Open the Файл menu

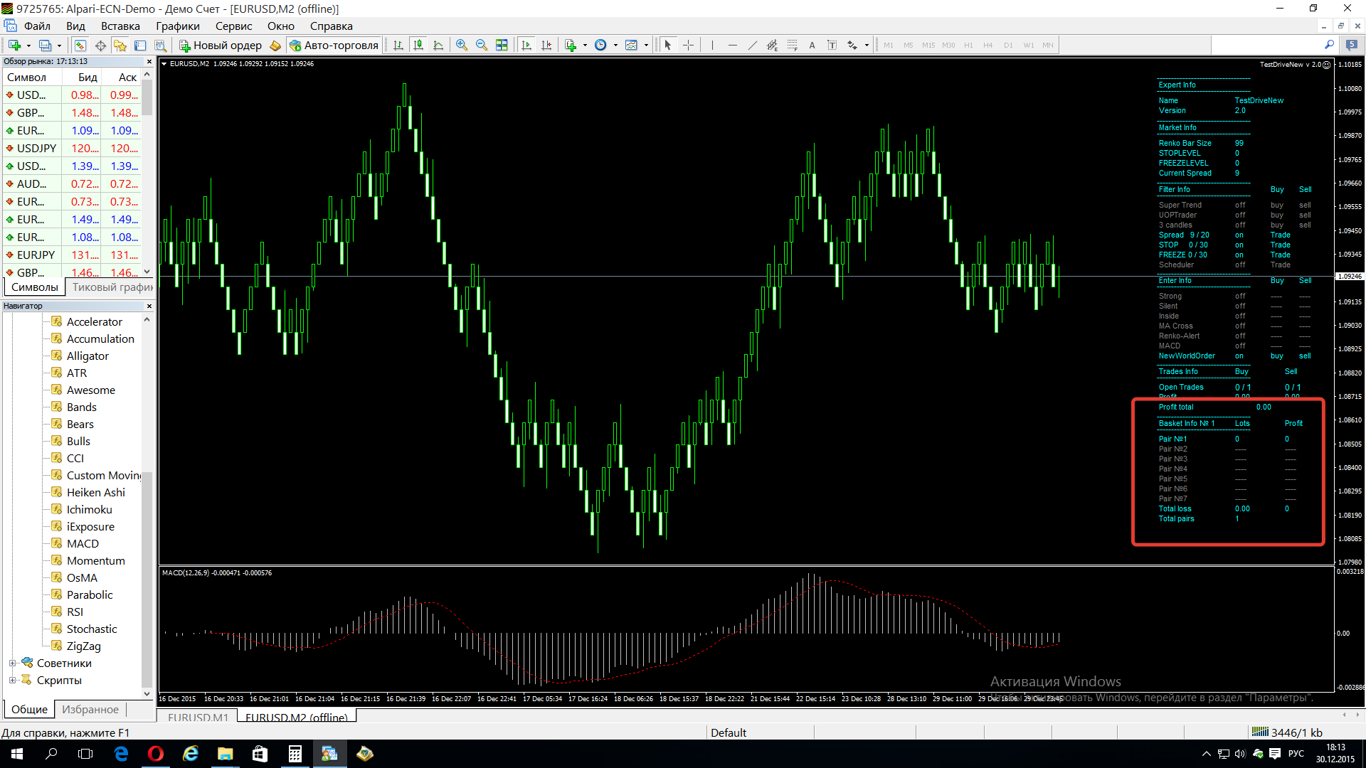coord(37,26)
